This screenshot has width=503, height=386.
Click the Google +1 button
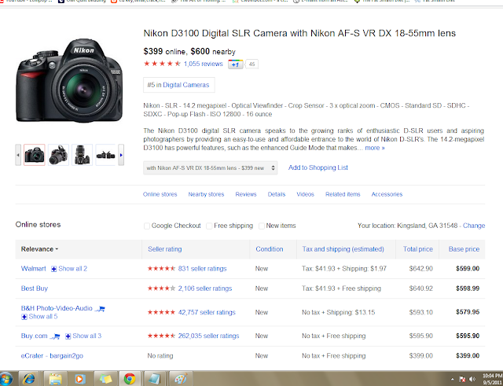236,64
